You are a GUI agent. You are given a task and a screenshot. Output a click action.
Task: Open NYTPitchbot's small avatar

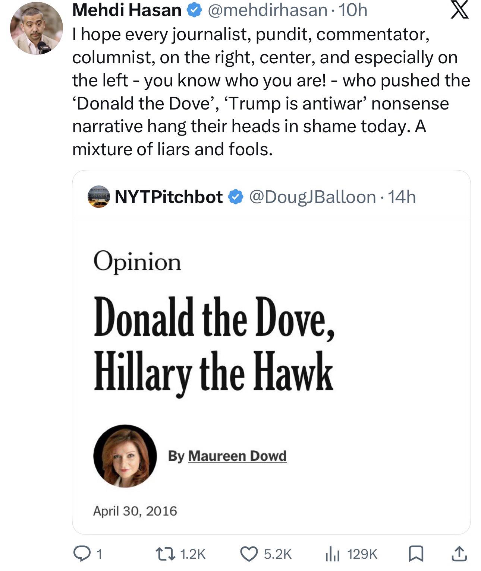(x=99, y=196)
